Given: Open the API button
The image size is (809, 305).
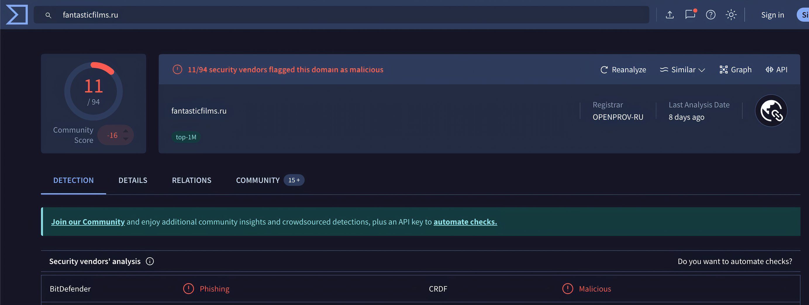Looking at the screenshot, I should (x=776, y=69).
